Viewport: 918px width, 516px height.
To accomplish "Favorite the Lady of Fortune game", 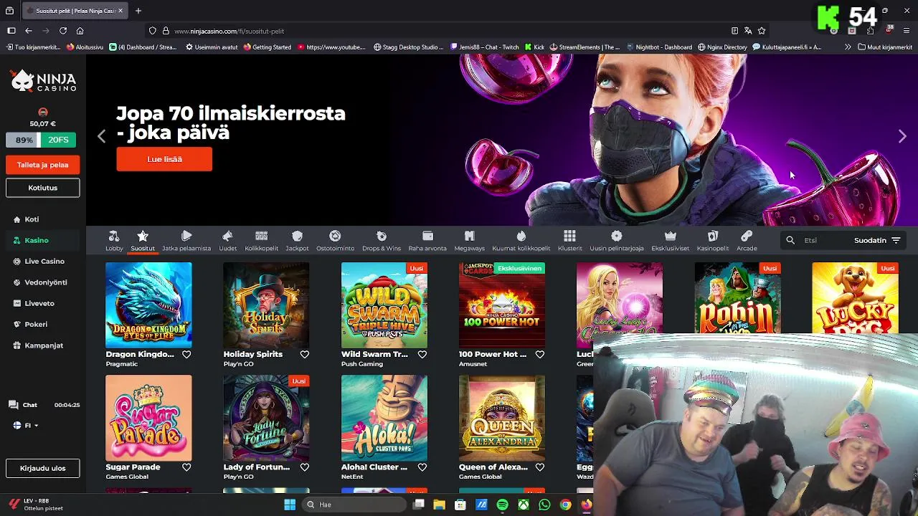I will [x=304, y=467].
